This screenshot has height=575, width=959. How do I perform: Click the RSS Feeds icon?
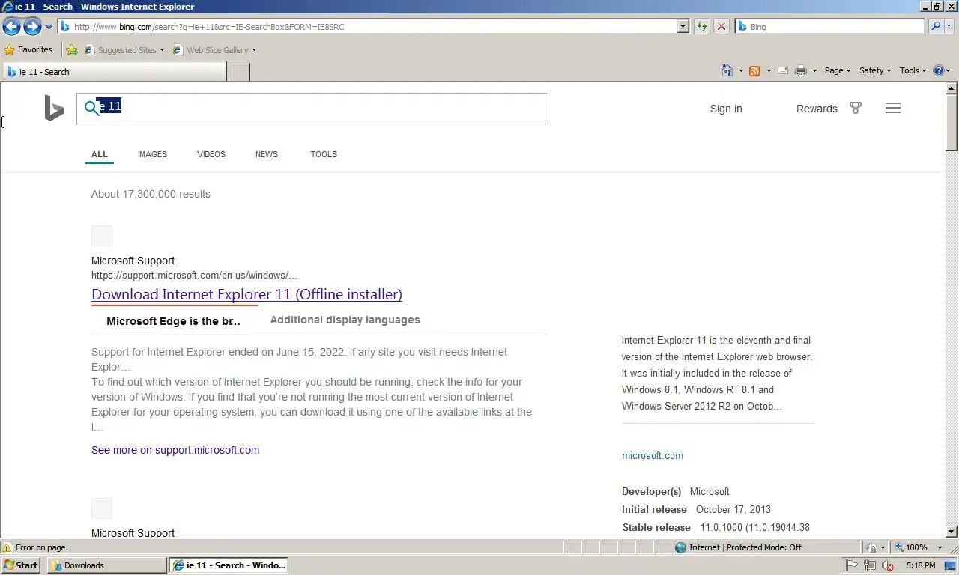[754, 70]
